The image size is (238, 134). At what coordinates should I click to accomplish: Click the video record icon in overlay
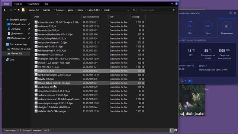coord(190,81)
